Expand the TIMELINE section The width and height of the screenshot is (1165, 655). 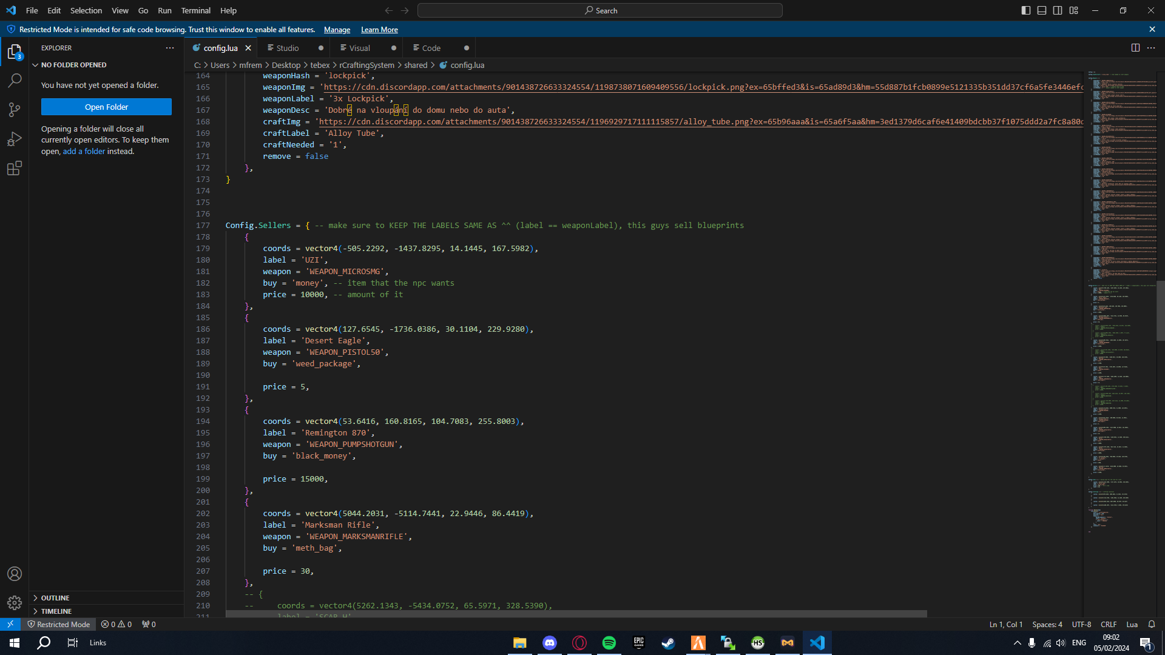coord(55,611)
